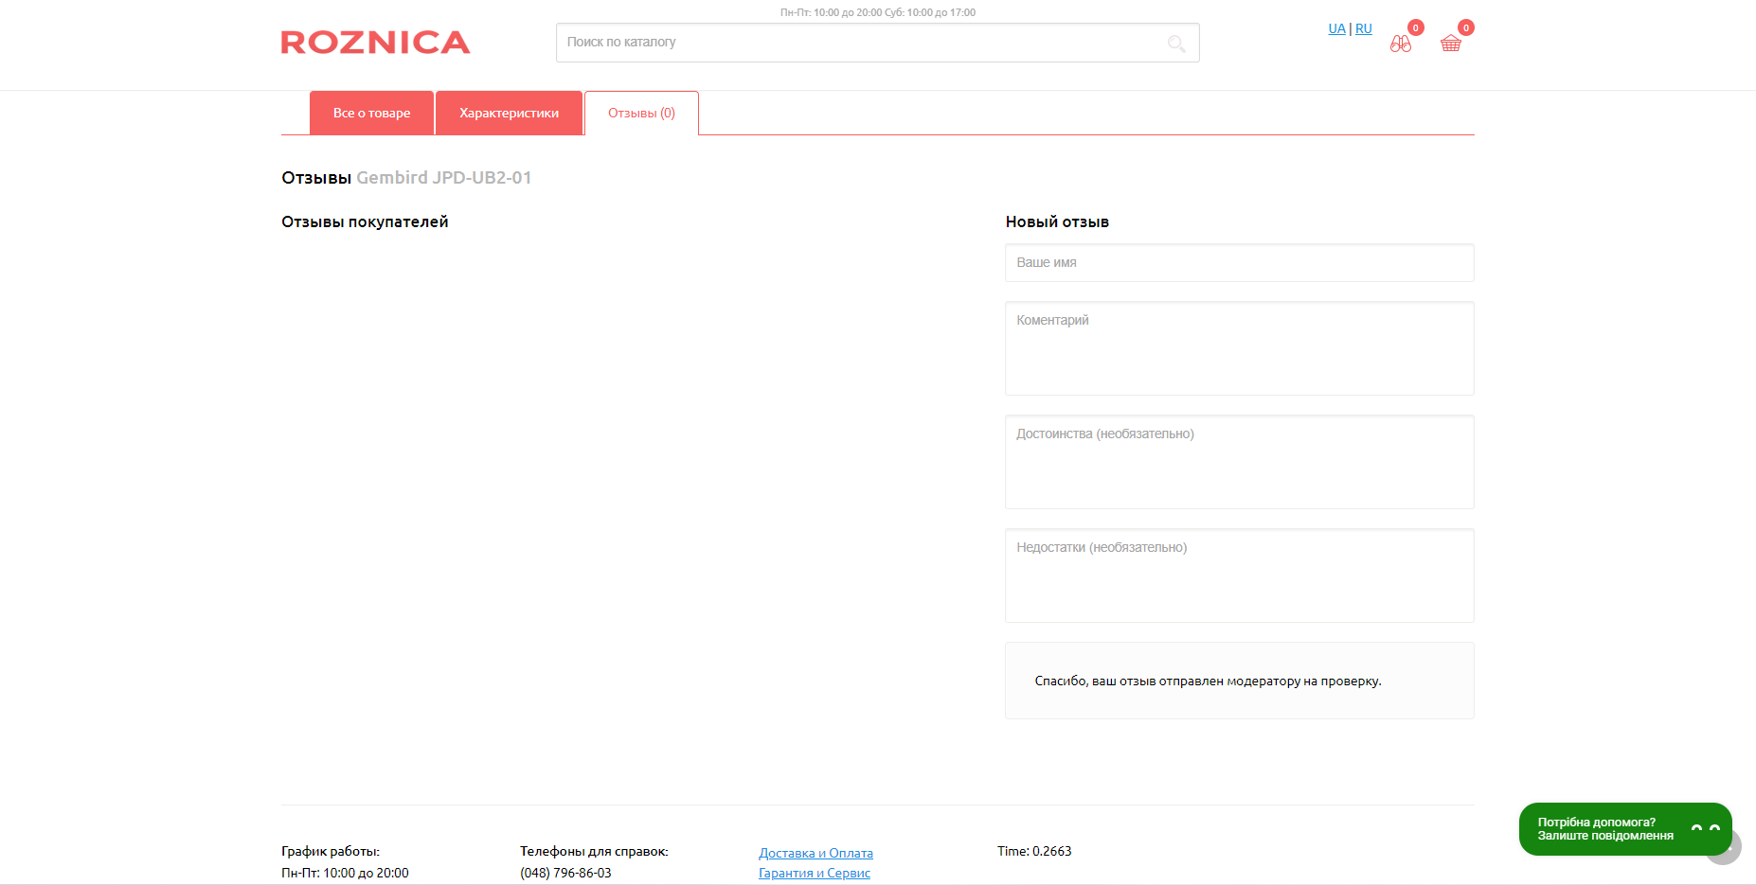This screenshot has width=1756, height=885.
Task: Open the green help chat widget
Action: click(1610, 829)
